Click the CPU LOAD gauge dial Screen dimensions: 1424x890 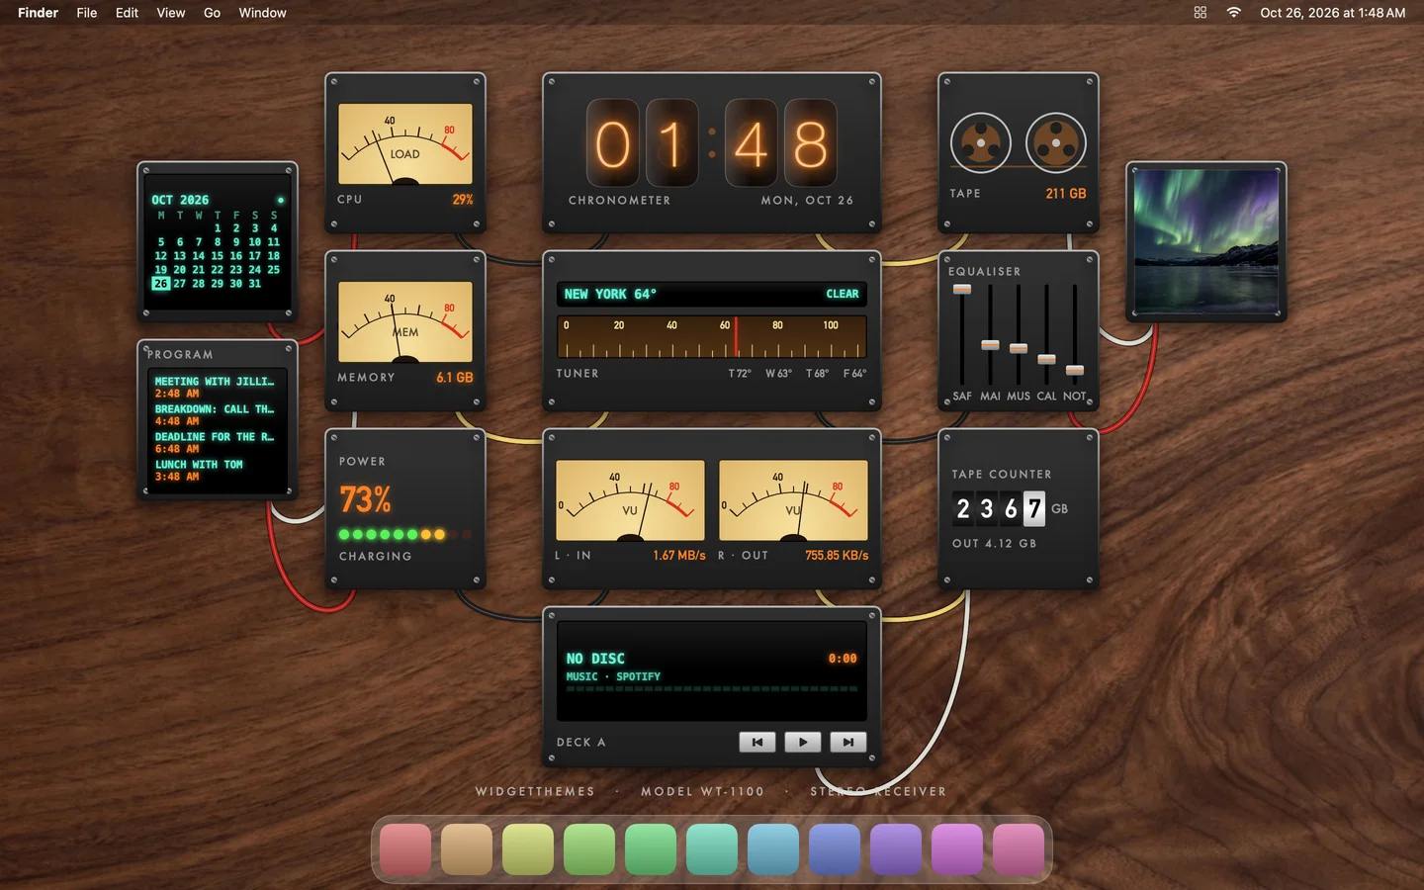pyautogui.click(x=405, y=144)
